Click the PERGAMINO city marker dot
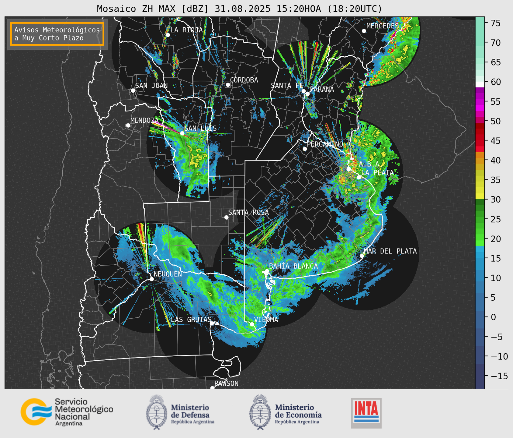 [305, 149]
